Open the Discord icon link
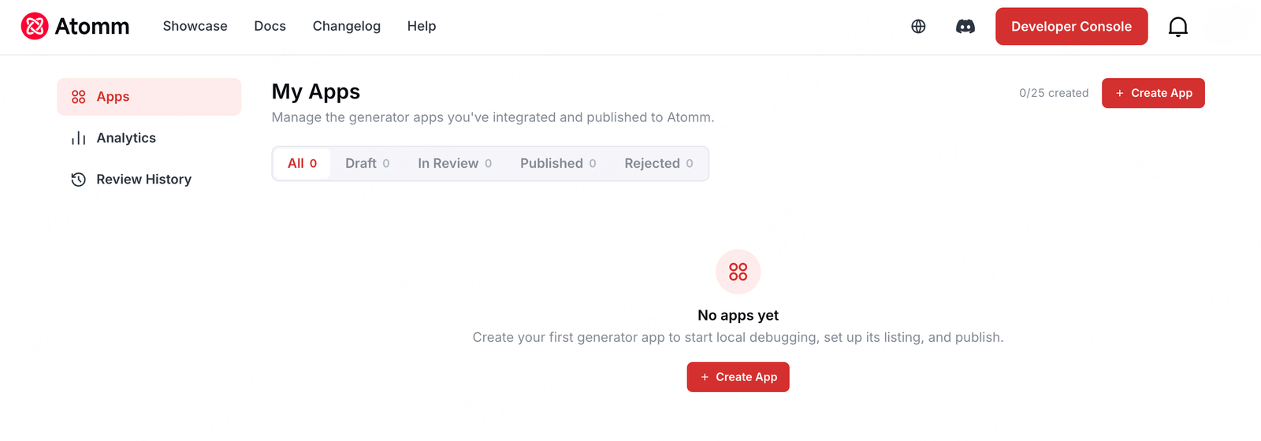The height and width of the screenshot is (441, 1261). tap(965, 26)
